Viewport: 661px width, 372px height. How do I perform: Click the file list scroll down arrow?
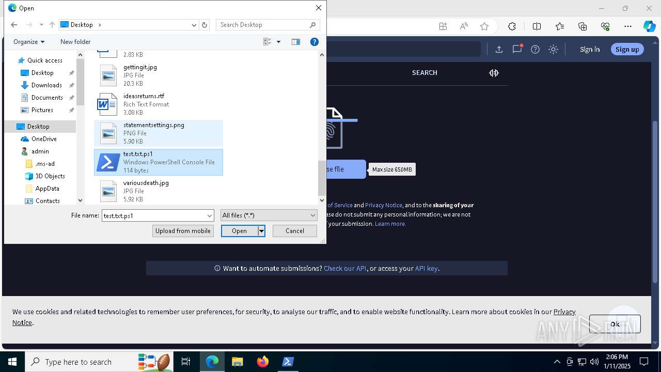(x=322, y=200)
